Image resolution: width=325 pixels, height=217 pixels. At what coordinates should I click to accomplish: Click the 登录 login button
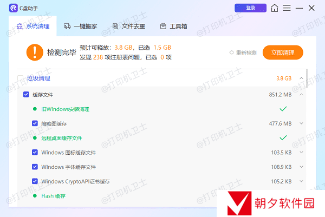coord(250,8)
